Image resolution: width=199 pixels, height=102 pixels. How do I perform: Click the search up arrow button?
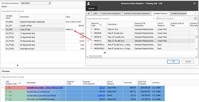[187, 19]
